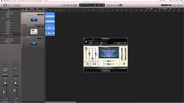Image resolution: width=184 pixels, height=103 pixels.
Task: Click the plug-in Compare button
Action: tap(96, 43)
